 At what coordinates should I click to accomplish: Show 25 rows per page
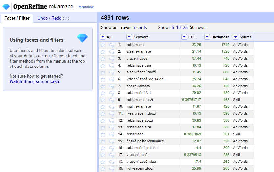point(185,28)
